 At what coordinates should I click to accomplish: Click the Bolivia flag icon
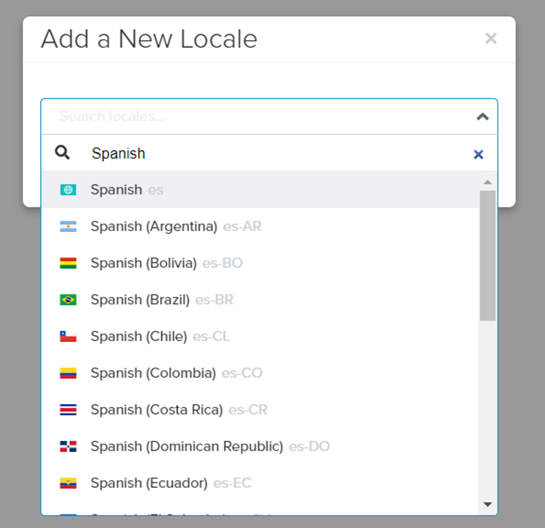[68, 263]
